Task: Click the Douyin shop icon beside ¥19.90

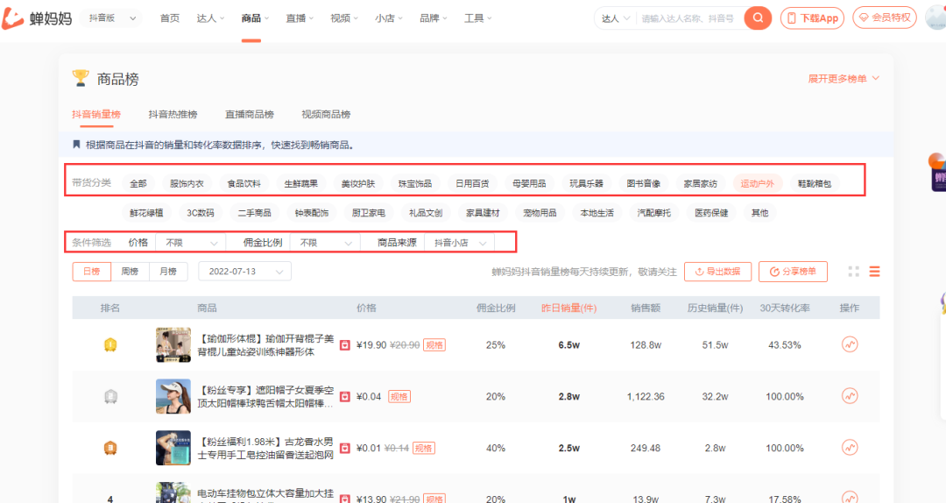Action: pos(345,345)
